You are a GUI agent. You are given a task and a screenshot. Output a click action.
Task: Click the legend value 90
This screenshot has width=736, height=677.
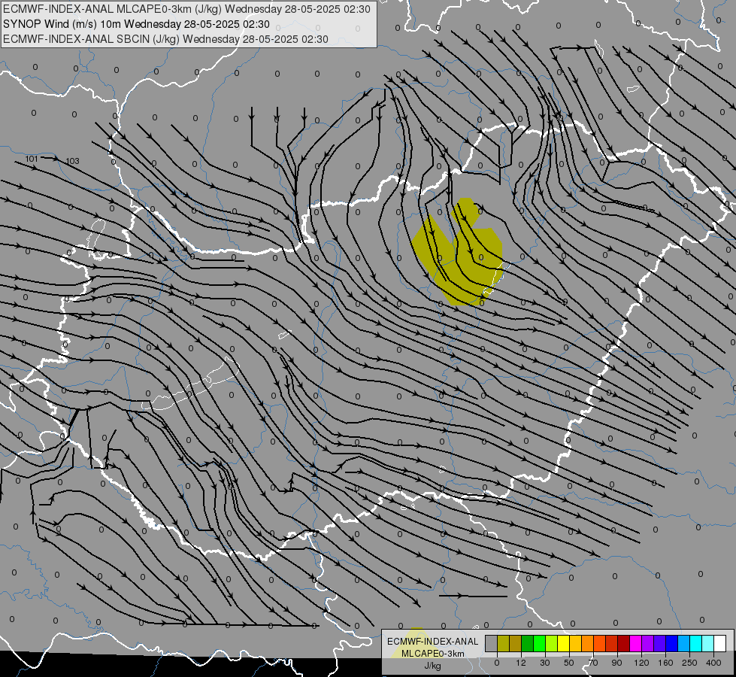click(x=616, y=663)
